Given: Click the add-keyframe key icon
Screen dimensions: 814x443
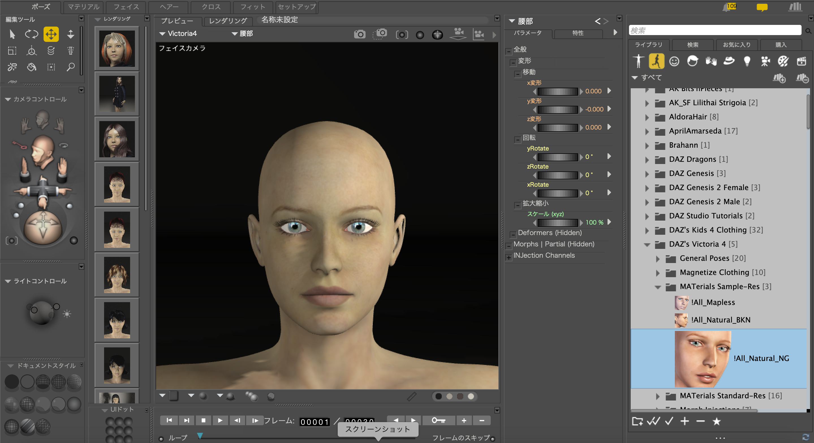Looking at the screenshot, I should click(x=438, y=420).
